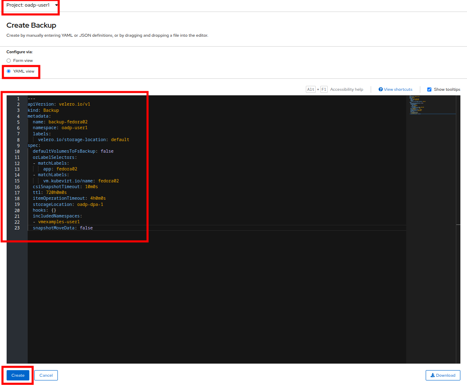Open the View shortcuts link

(398, 90)
